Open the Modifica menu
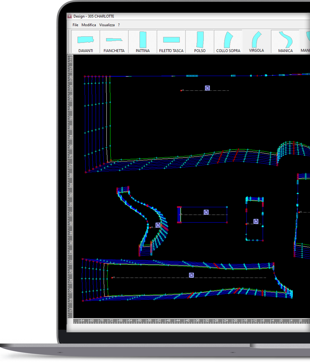The width and height of the screenshot is (310, 364). (x=89, y=25)
